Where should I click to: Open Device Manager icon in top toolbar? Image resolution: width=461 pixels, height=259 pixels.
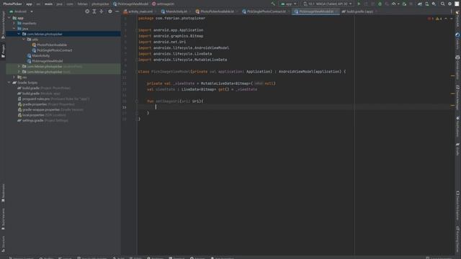(427, 4)
